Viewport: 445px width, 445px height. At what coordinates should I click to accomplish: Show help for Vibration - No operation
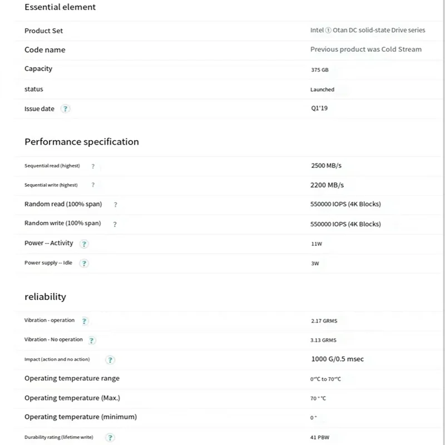pyautogui.click(x=92, y=340)
